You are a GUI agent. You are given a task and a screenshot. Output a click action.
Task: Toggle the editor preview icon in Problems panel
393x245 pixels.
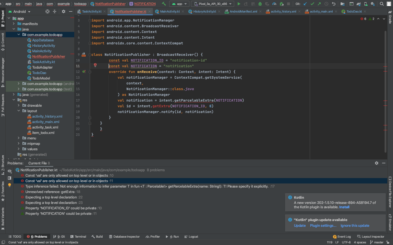(10, 178)
